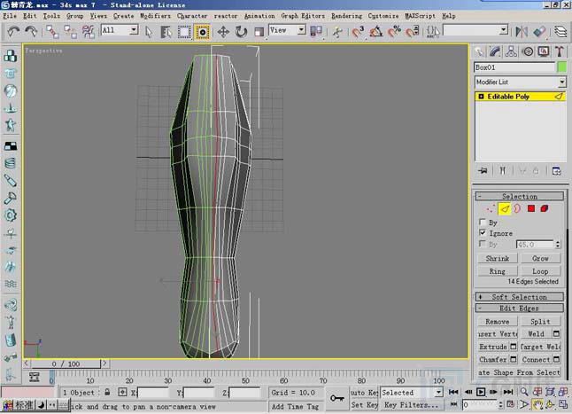Open the Motion command panel tab

[528, 51]
